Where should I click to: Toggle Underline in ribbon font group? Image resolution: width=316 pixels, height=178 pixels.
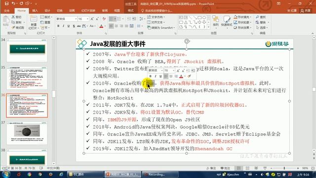tap(69, 26)
